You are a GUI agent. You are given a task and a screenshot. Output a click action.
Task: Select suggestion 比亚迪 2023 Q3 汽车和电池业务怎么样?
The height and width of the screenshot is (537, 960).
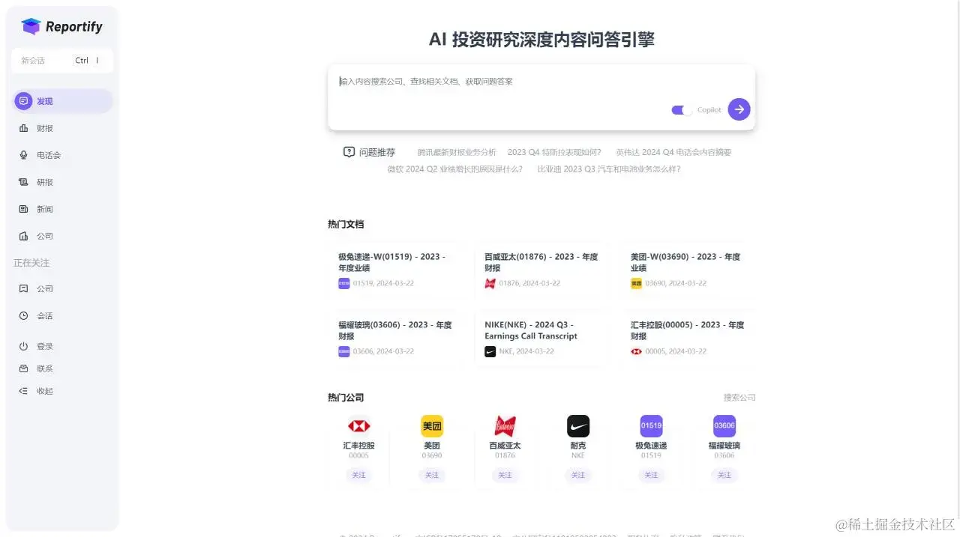(x=609, y=169)
